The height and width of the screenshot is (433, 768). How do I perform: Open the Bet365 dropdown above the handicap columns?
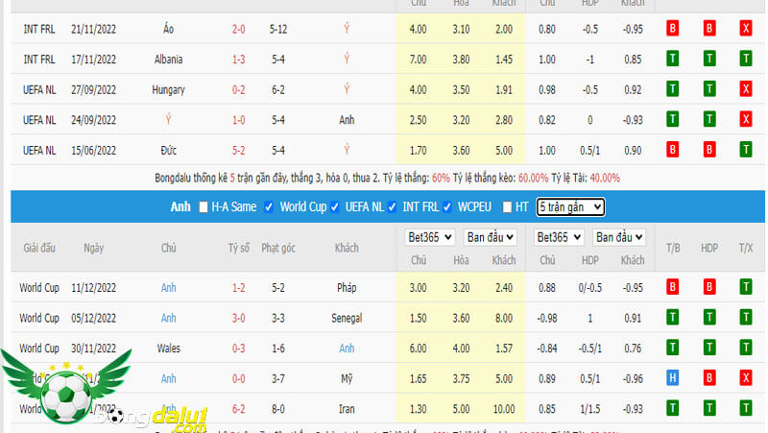click(559, 237)
